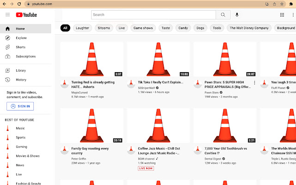The width and height of the screenshot is (296, 185).
Task: Open Movies & Shows category
Action: pyautogui.click(x=25, y=156)
